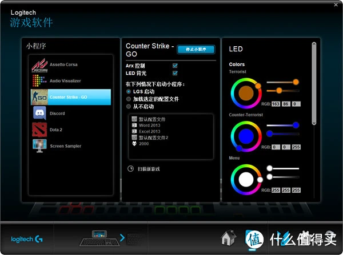The image size is (343, 255).
Task: Select the 2000 profile name
Action: tap(143, 144)
